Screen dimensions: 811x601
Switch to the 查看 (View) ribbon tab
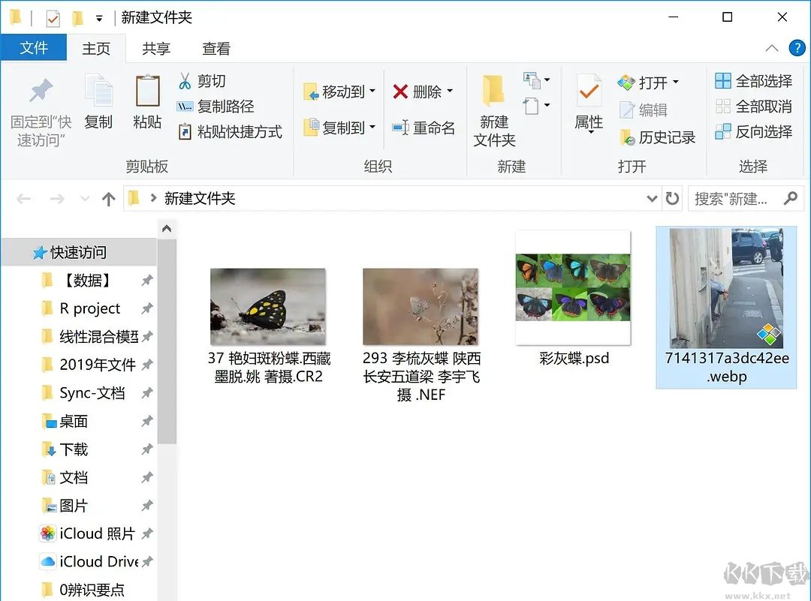[216, 48]
